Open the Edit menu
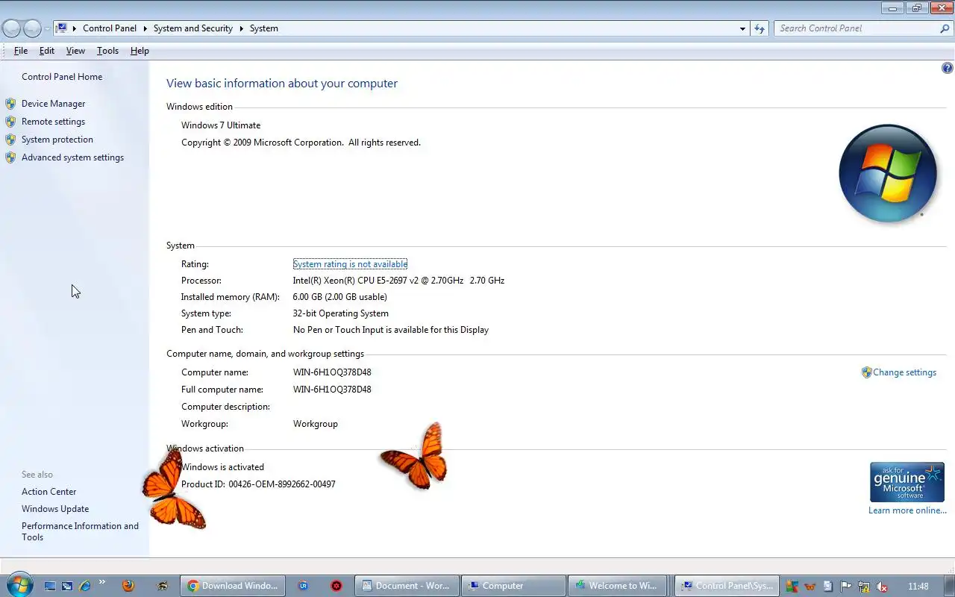The height and width of the screenshot is (597, 955). [x=47, y=51]
